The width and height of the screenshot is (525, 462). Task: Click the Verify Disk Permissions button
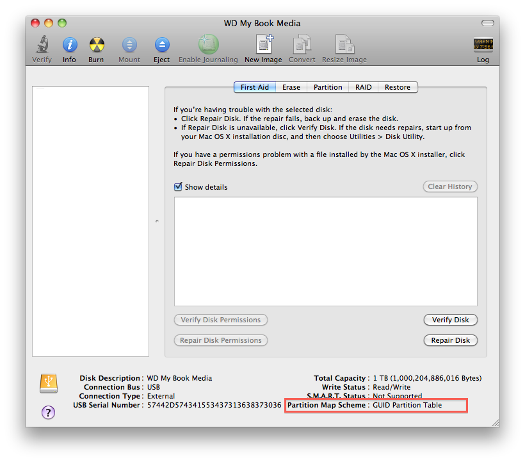221,320
